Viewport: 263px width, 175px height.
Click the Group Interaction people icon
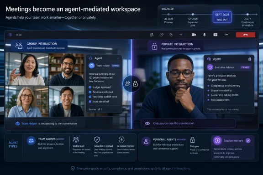coord(19,46)
